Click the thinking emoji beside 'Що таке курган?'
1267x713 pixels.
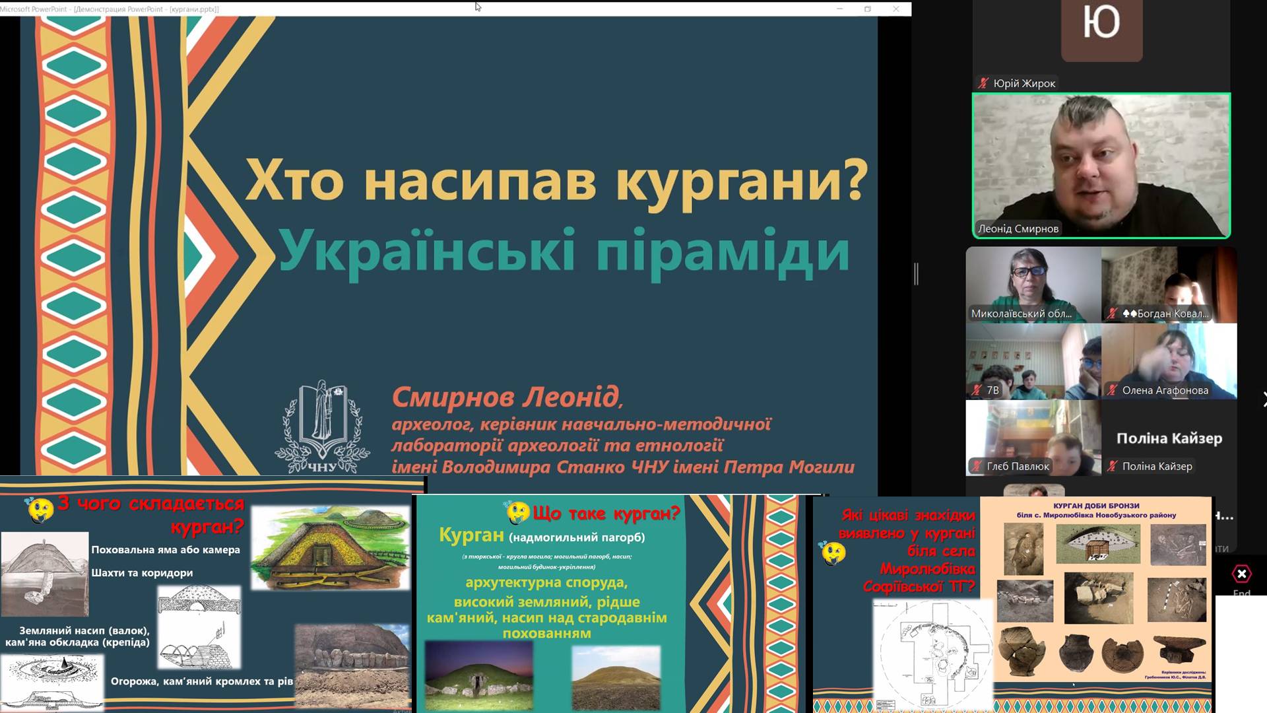click(518, 512)
